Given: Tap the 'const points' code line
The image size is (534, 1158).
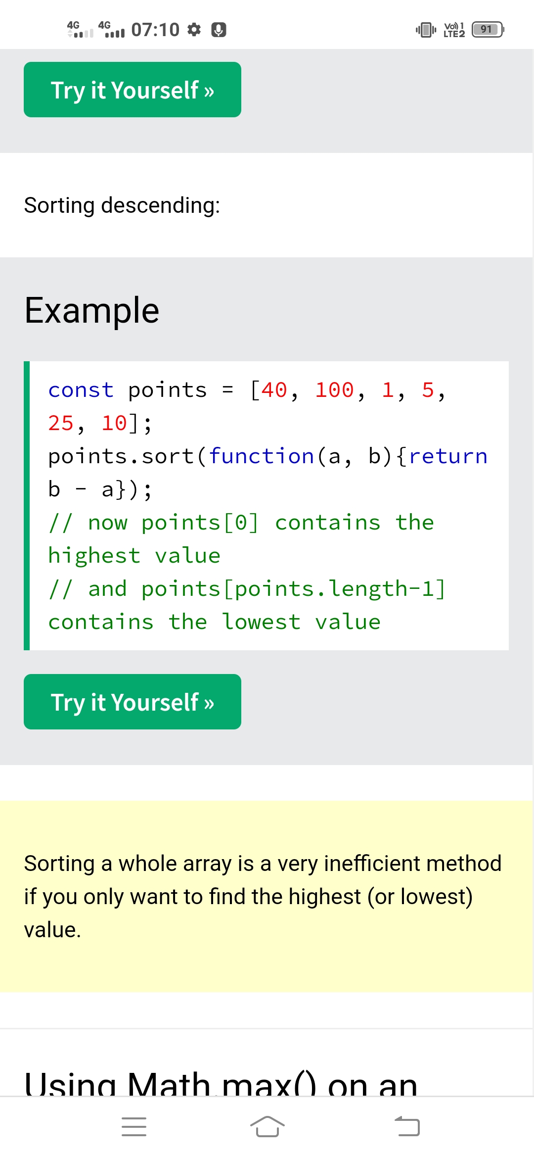Looking at the screenshot, I should pos(247,391).
